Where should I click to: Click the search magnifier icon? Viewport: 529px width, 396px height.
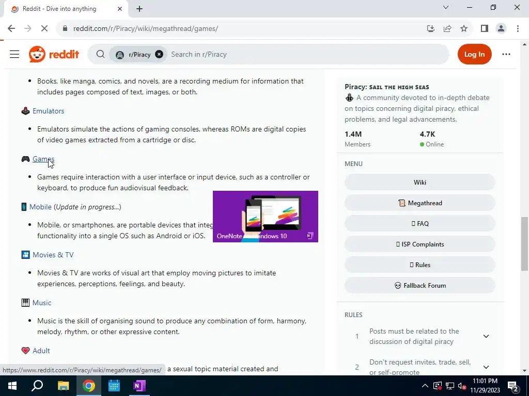(100, 54)
